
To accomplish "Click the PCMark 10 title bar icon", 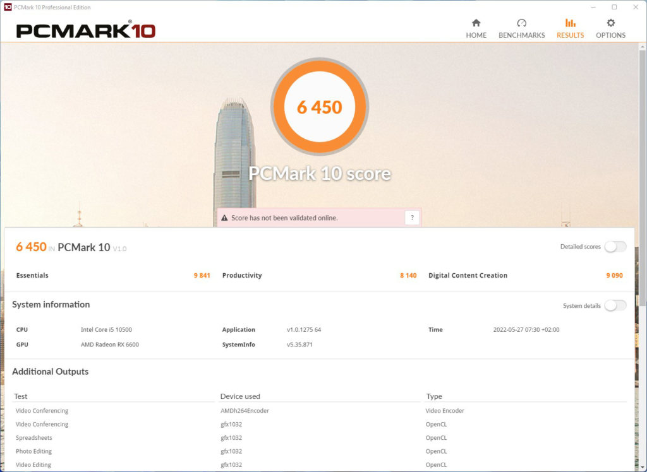I will [7, 7].
